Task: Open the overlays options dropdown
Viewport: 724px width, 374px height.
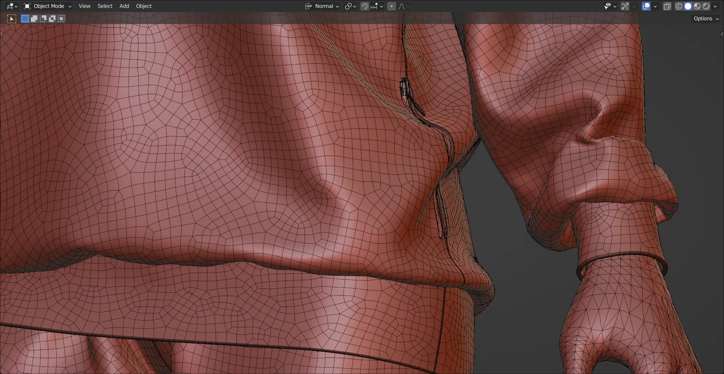Action: [x=655, y=6]
